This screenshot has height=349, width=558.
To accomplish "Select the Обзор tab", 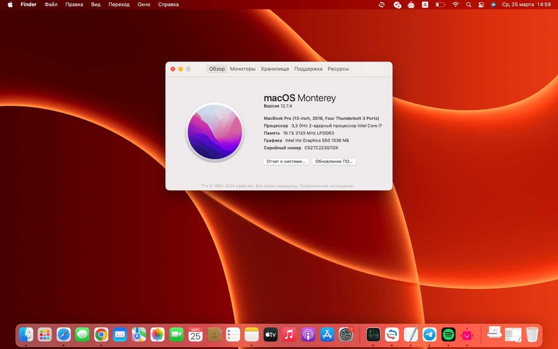I will point(217,69).
